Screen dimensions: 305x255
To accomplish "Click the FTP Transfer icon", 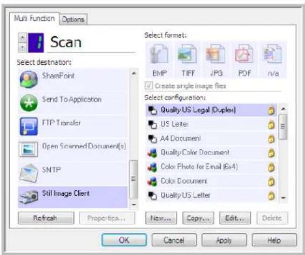I will [x=29, y=127].
